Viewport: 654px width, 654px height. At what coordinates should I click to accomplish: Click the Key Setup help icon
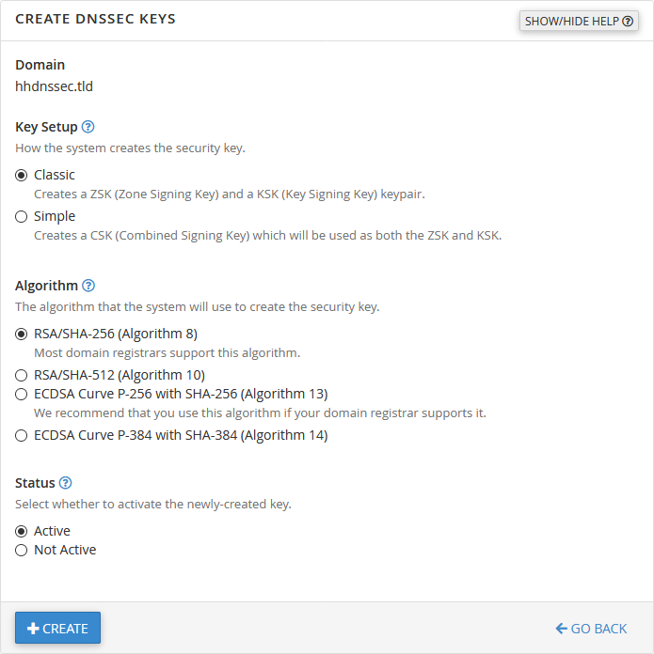pos(88,127)
